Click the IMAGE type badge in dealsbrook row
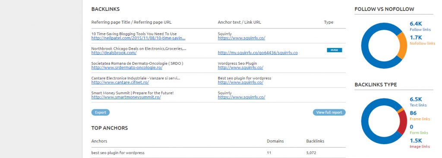This screenshot has width=442, height=158. (335, 50)
